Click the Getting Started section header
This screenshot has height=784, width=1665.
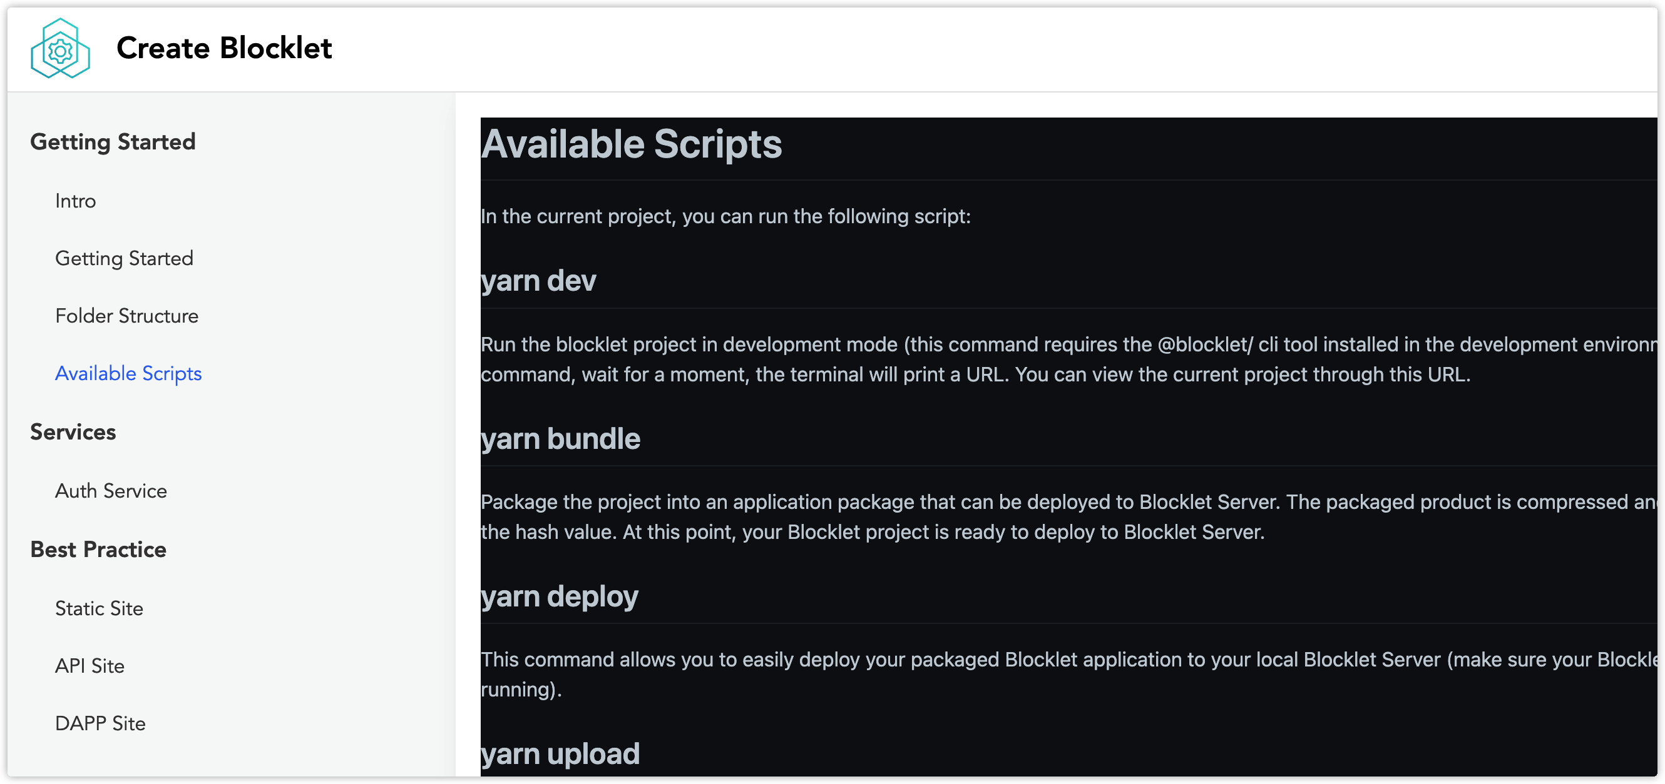point(113,142)
